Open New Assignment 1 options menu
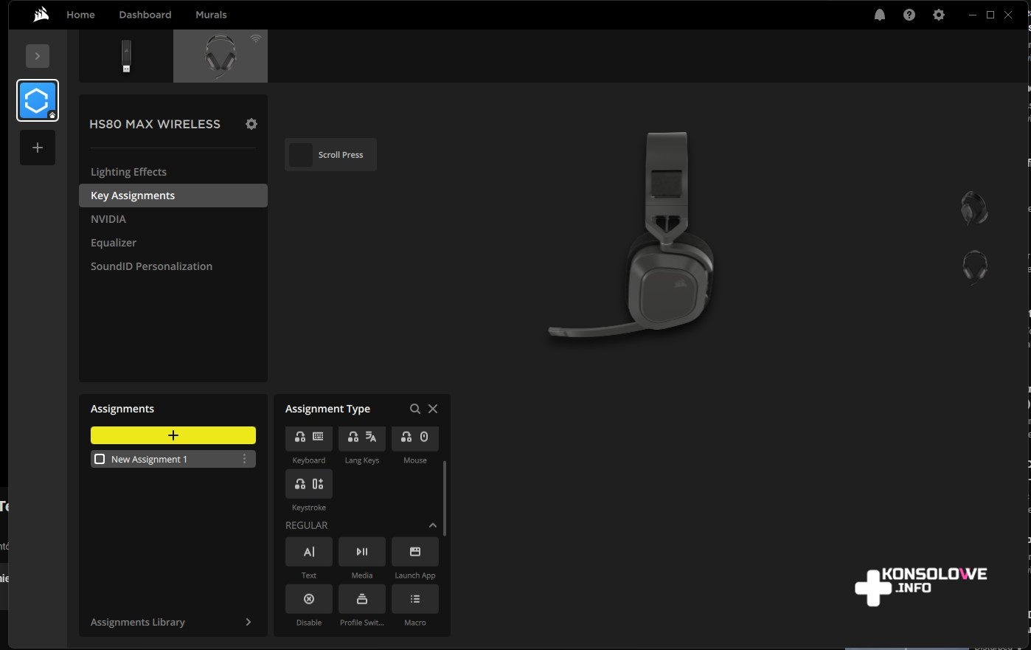 (244, 459)
